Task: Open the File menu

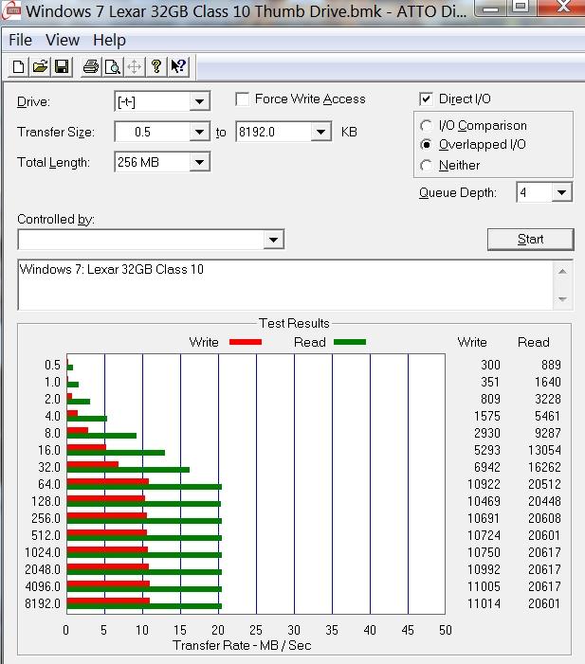Action: coord(20,40)
